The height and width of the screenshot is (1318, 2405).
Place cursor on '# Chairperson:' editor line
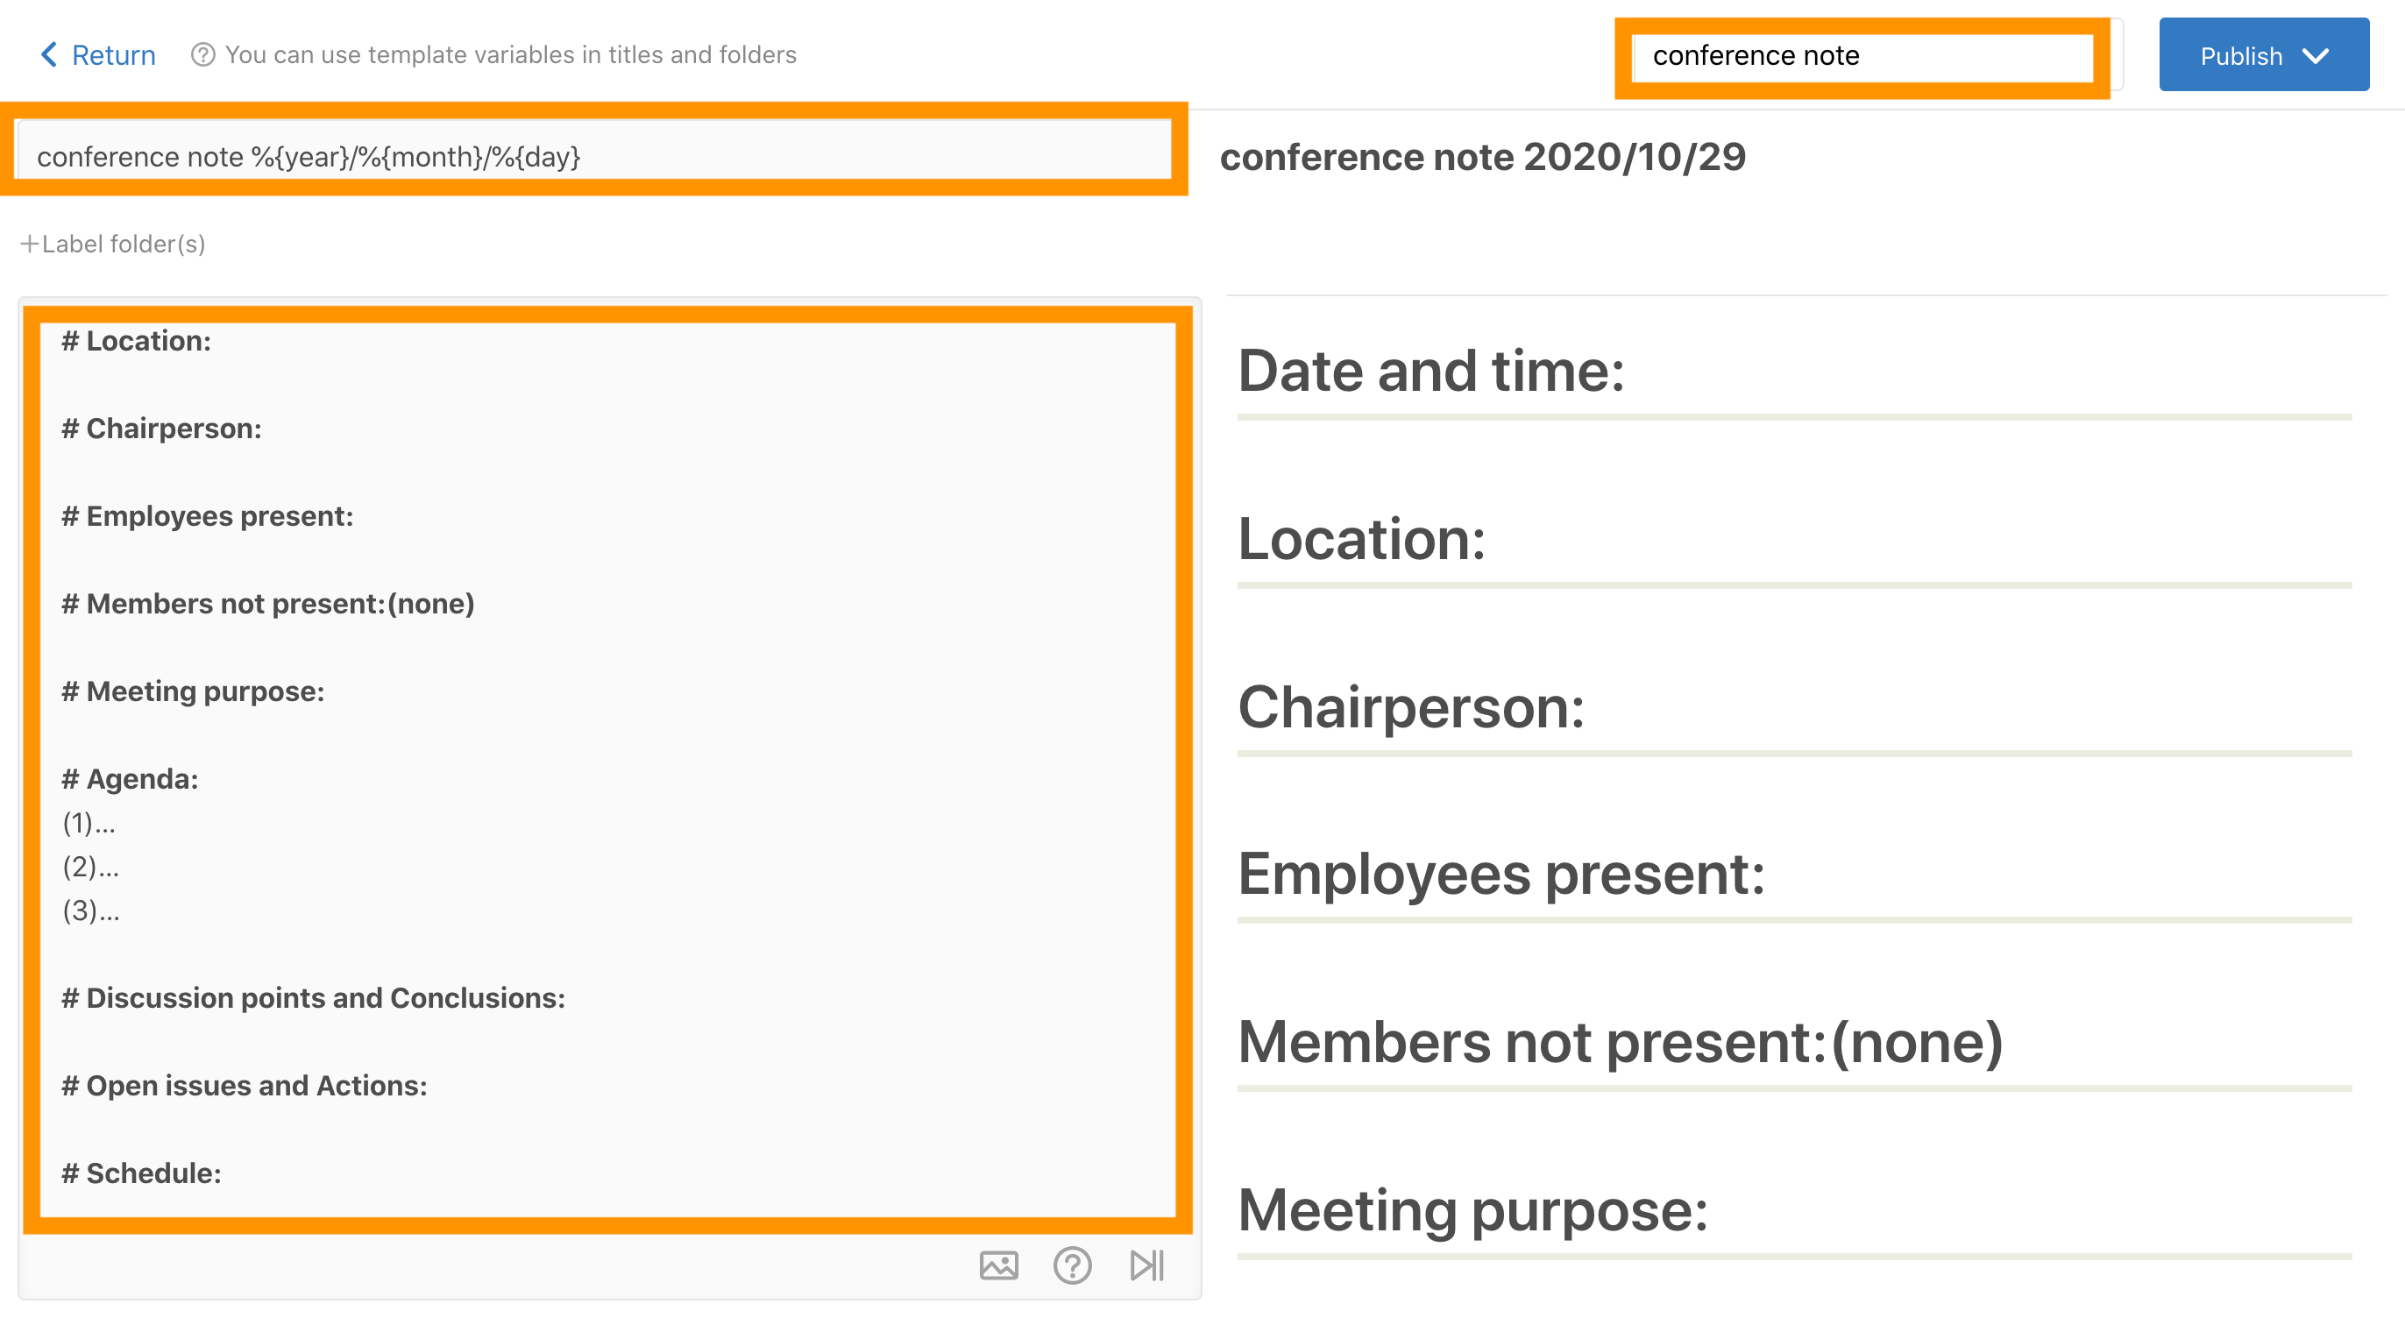(x=161, y=429)
